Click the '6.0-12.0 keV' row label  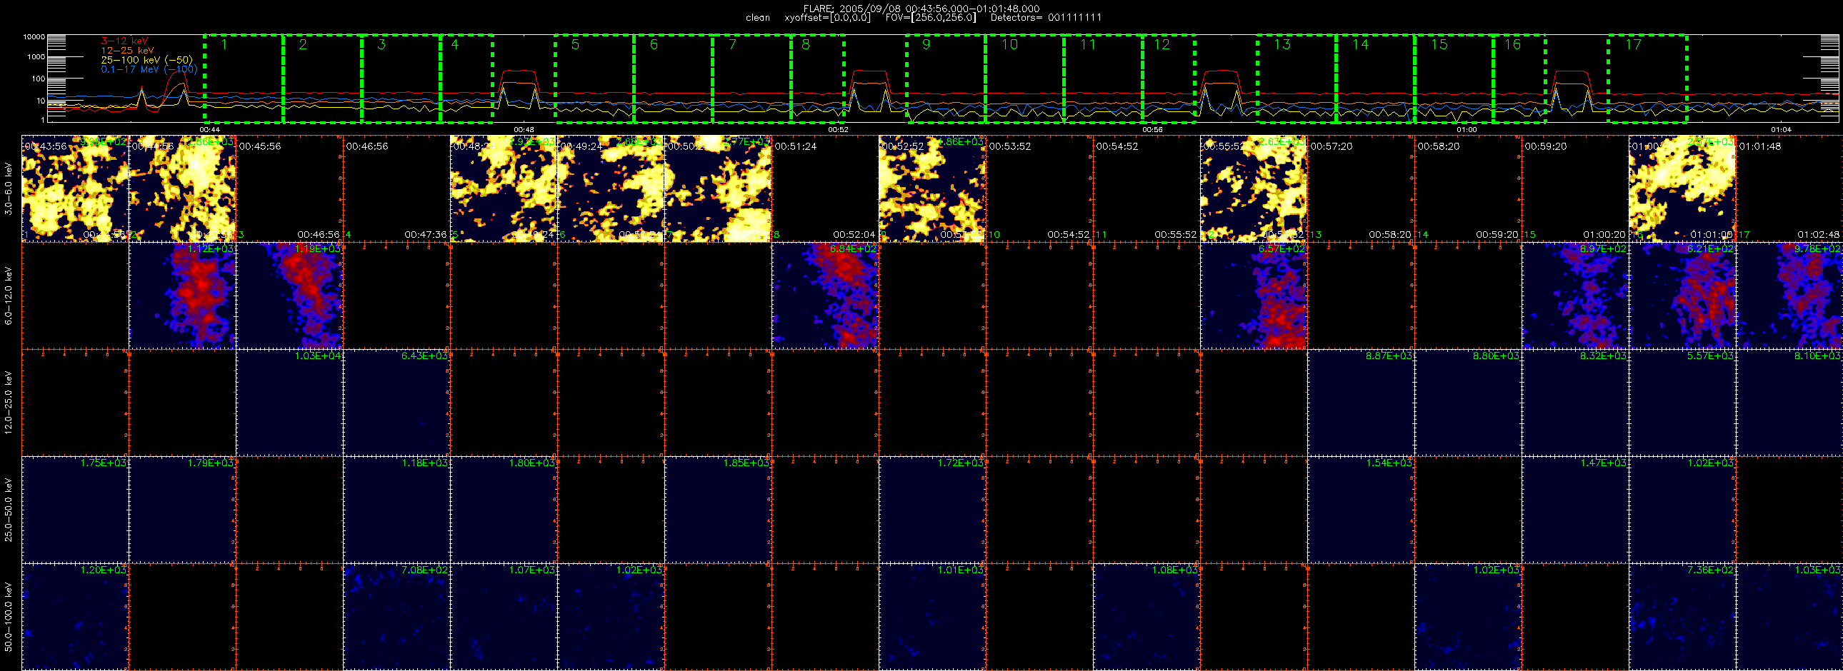(x=9, y=296)
